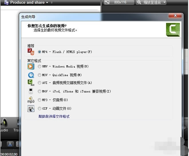Select the MP4 - Flash / HTML5 player option

tap(40, 52)
